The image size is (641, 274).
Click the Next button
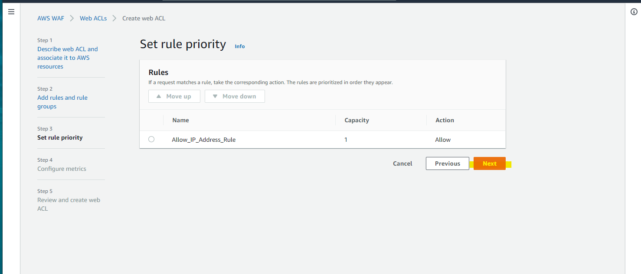(489, 163)
